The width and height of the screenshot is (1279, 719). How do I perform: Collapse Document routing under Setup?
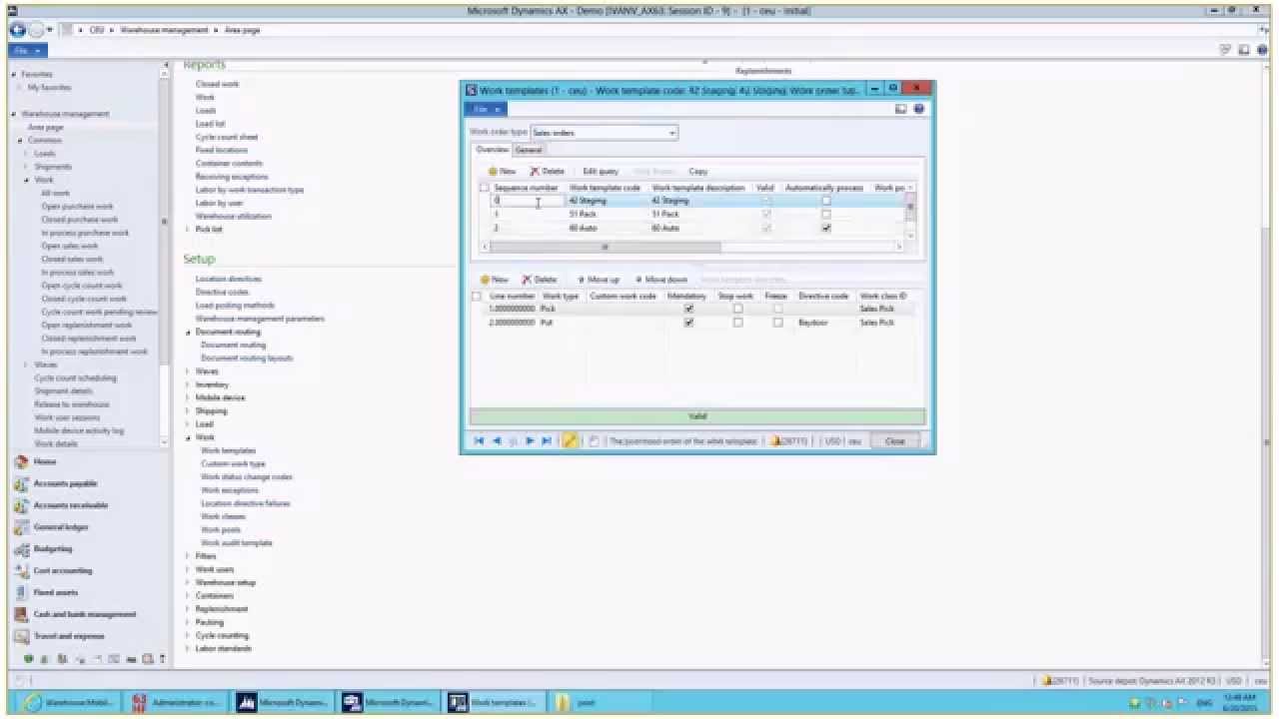tap(187, 332)
